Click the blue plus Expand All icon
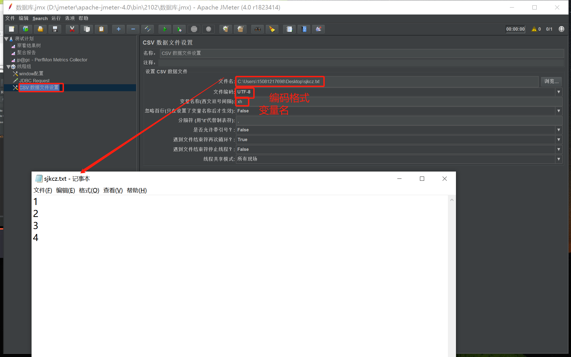 pos(118,29)
